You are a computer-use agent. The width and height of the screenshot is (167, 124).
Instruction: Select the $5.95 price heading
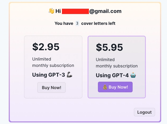[109, 47]
